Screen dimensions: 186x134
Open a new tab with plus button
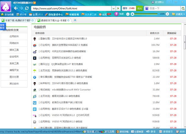click(x=75, y=20)
